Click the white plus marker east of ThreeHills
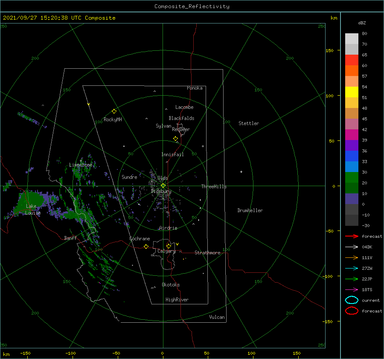The width and height of the screenshot is (384, 359). click(241, 172)
